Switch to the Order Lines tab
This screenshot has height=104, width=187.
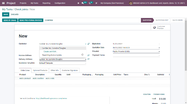pos(25,70)
